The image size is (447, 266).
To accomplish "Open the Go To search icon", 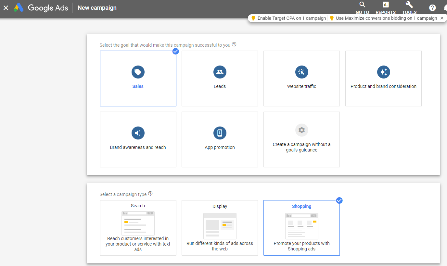I will (362, 5).
